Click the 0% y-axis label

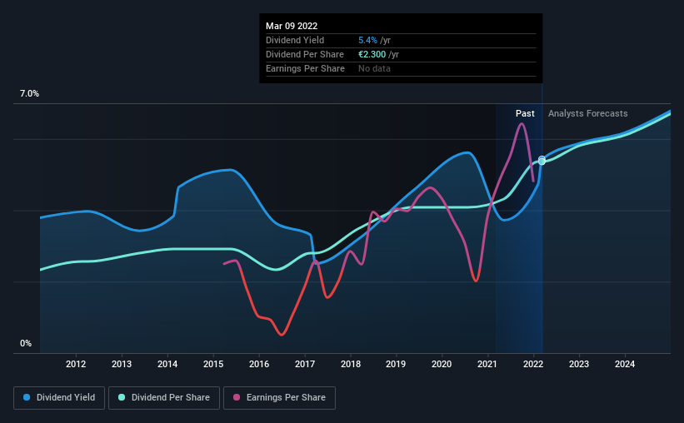pyautogui.click(x=26, y=344)
